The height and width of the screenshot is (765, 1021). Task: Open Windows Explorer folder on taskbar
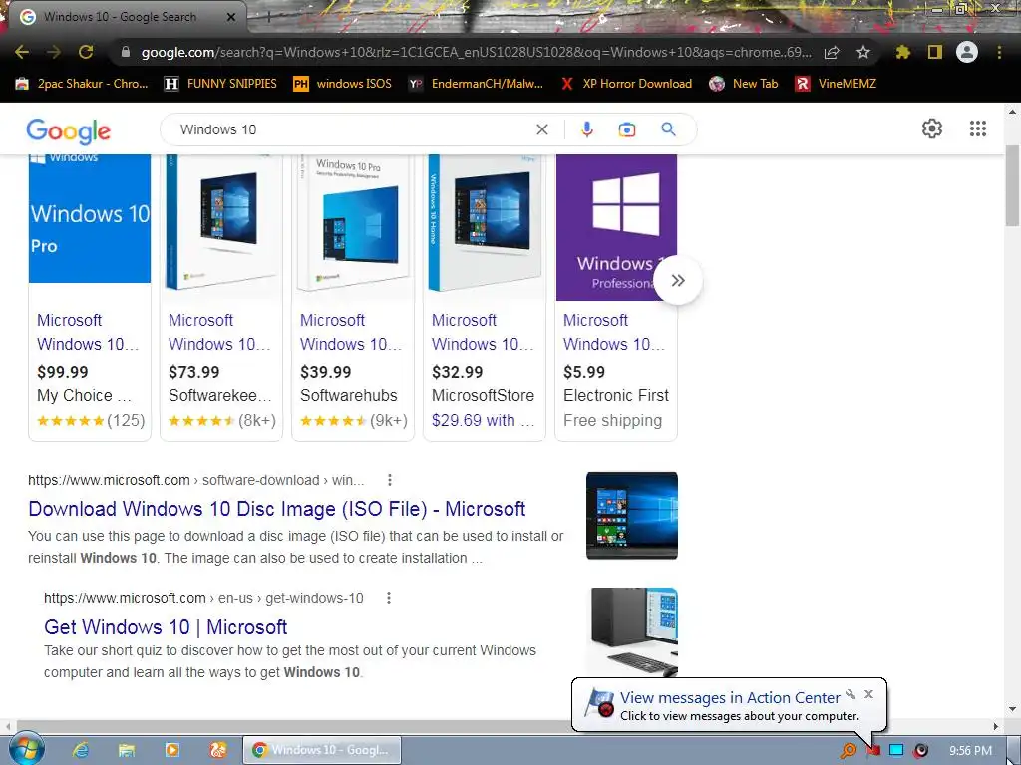[127, 751]
